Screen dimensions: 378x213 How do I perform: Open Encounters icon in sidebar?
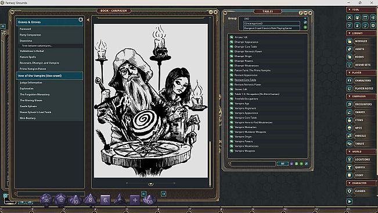coord(350,104)
